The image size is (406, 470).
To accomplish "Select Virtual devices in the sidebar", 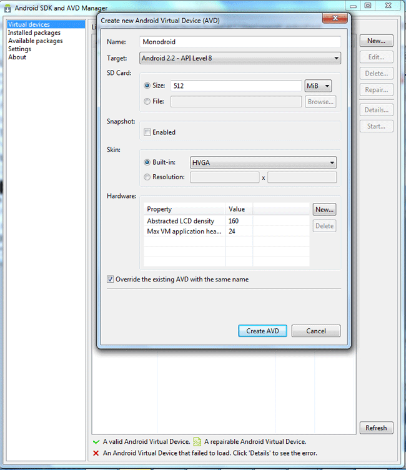I will tap(46, 24).
